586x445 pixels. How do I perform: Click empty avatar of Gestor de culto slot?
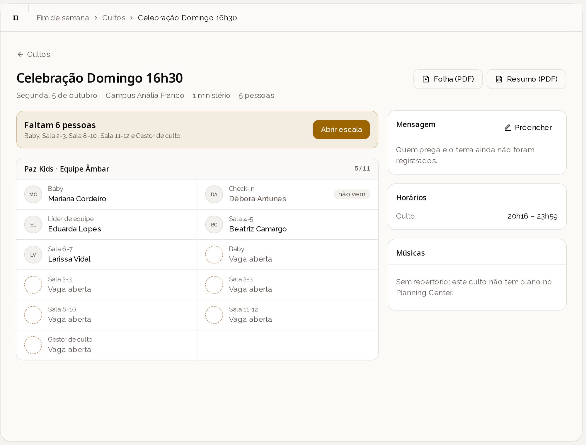click(33, 345)
